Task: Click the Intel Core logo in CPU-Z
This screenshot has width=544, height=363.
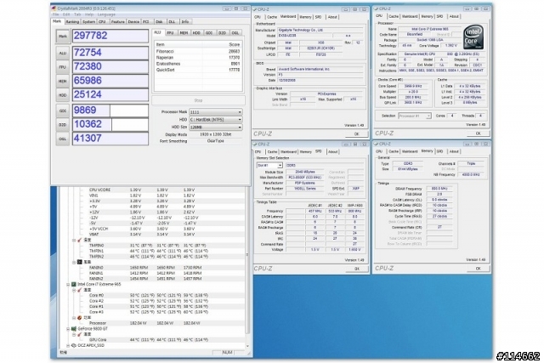Action: click(473, 37)
